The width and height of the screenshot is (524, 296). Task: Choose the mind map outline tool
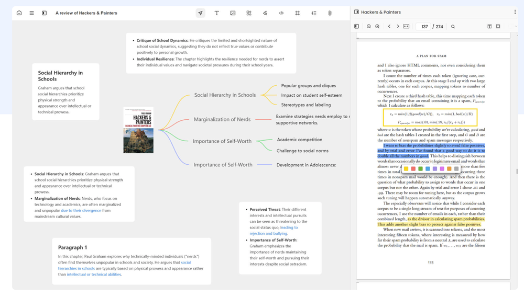coord(314,13)
